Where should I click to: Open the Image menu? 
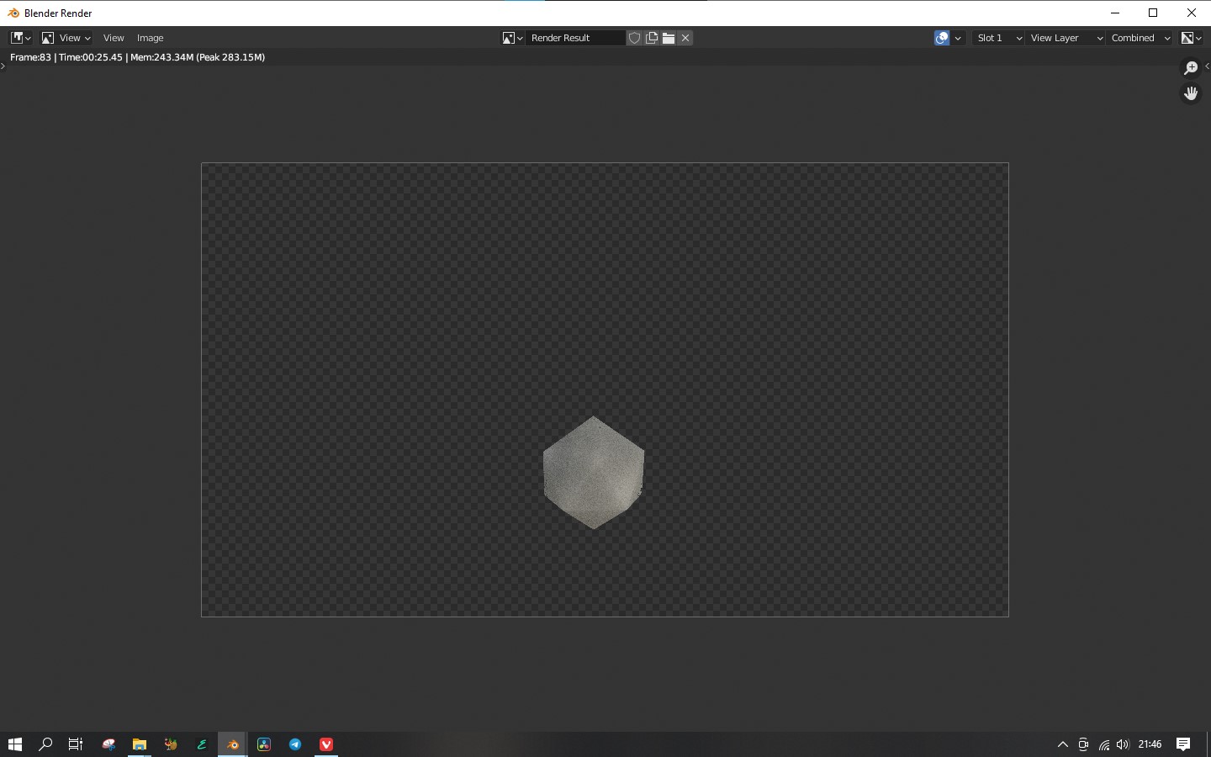(x=150, y=38)
